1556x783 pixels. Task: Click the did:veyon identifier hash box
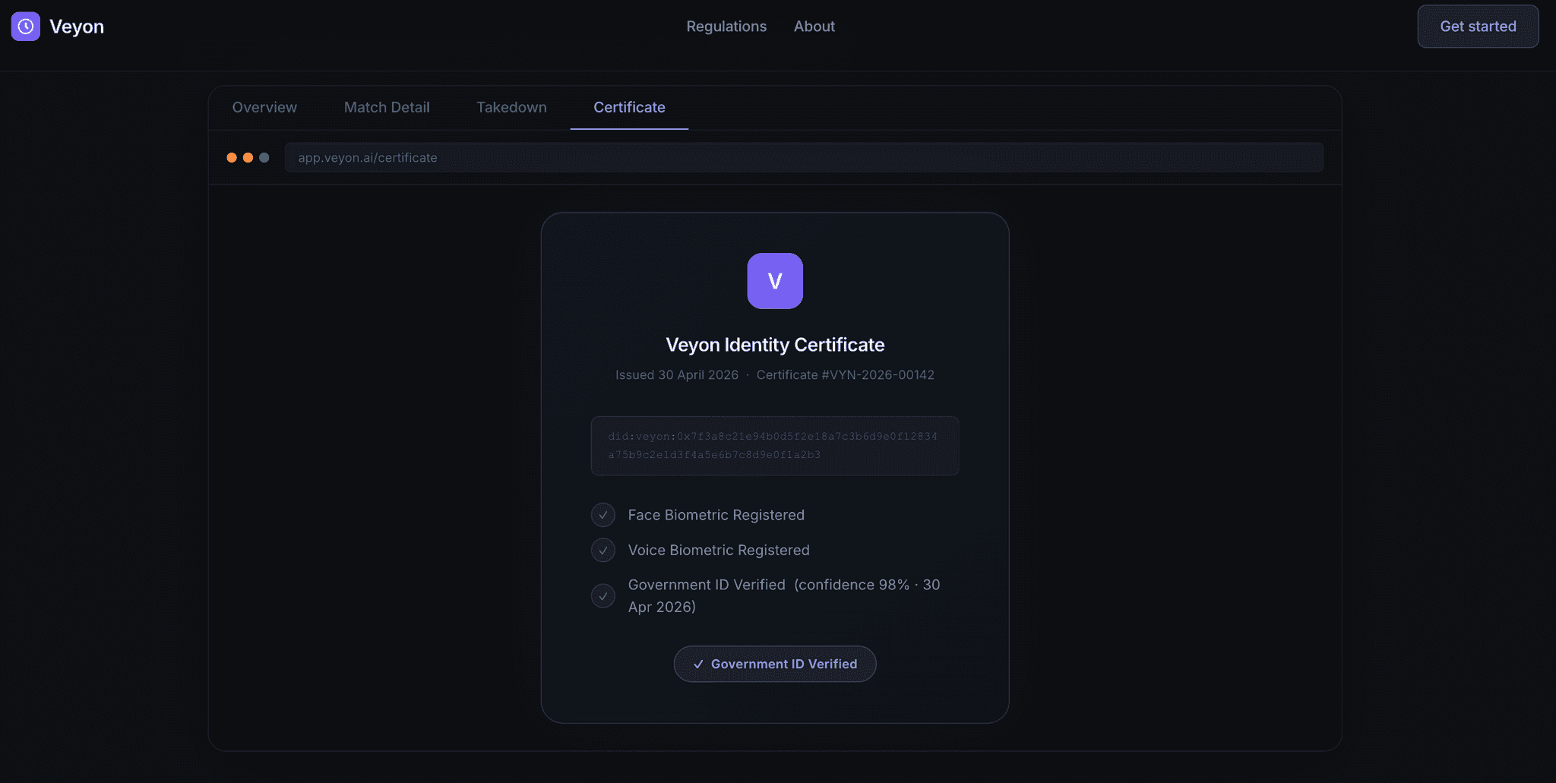tap(775, 446)
